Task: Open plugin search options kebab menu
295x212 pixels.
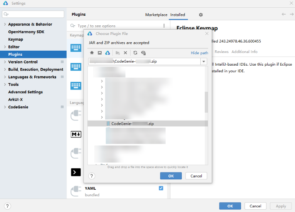Action: [164, 26]
